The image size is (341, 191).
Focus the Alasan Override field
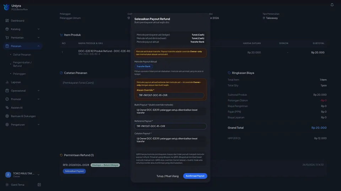[170, 95]
